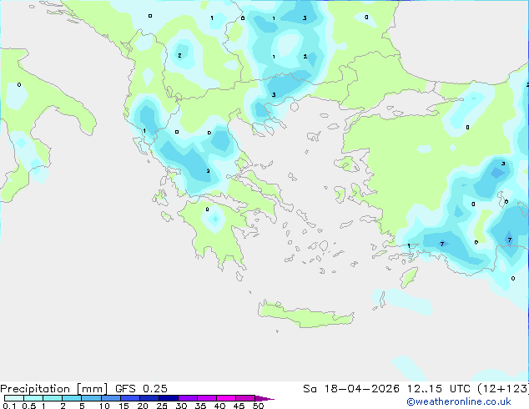The image size is (529, 409).
Task: Click the legend label "15"
Action: point(123,406)
